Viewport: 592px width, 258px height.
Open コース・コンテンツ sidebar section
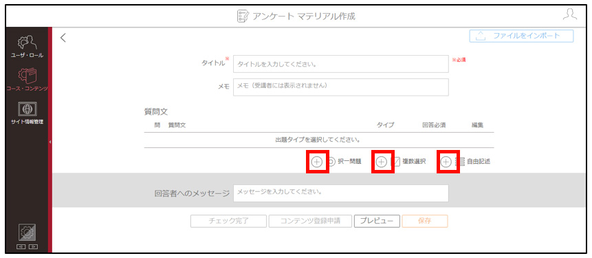[27, 79]
